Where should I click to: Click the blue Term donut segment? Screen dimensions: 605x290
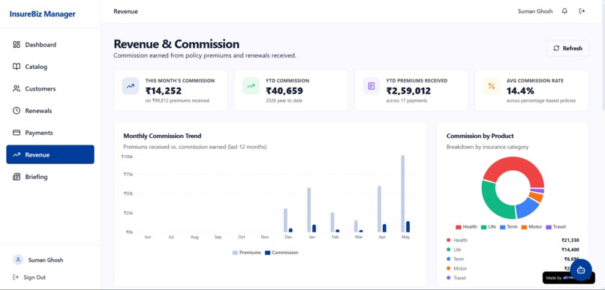526,208
